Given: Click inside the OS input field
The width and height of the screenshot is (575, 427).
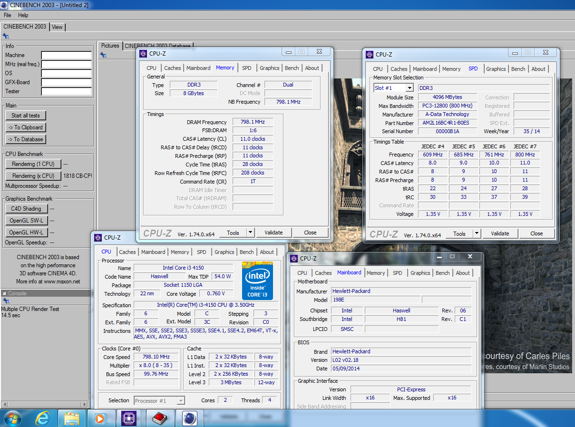Looking at the screenshot, I should (66, 74).
